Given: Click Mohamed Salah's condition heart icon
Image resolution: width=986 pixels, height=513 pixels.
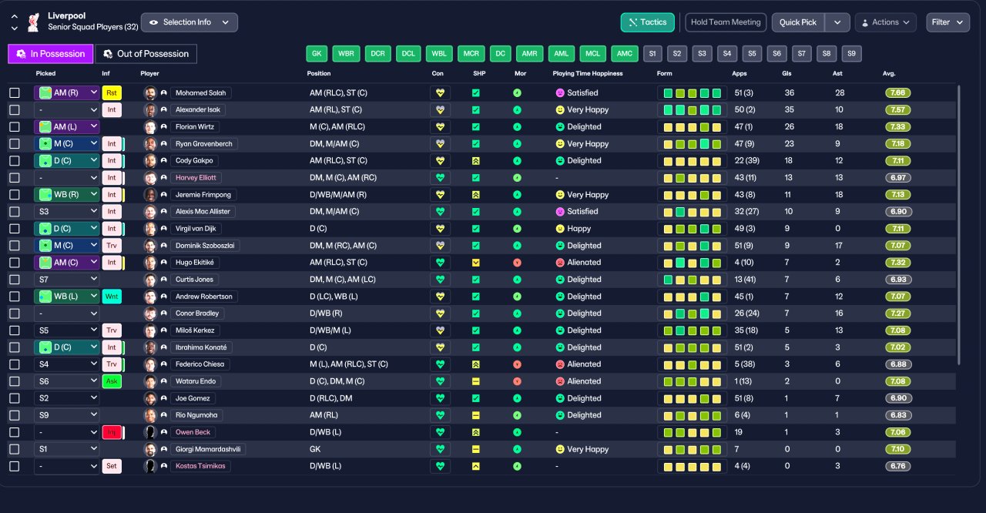Looking at the screenshot, I should pyautogui.click(x=440, y=92).
